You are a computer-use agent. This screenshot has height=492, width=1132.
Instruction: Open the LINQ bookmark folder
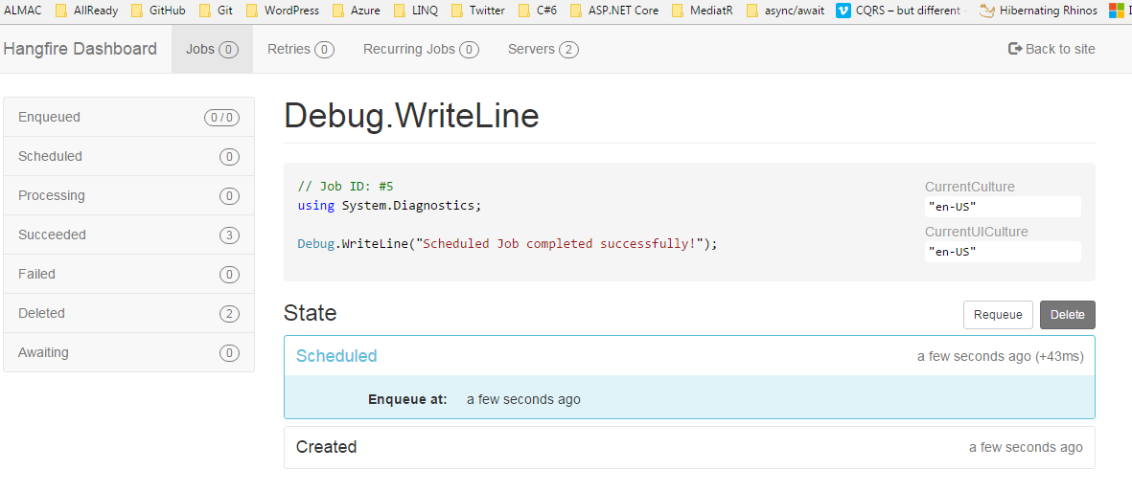[x=416, y=11]
